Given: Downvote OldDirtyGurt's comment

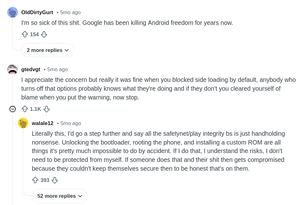Looking at the screenshot, I should coord(44,34).
